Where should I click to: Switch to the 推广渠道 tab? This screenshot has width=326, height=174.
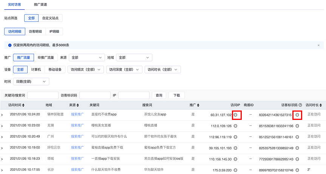point(40,4)
